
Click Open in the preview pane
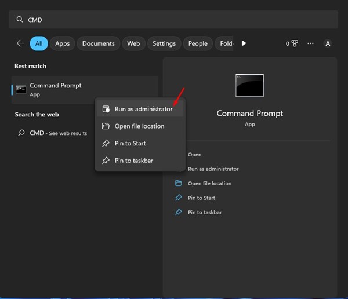coord(195,155)
